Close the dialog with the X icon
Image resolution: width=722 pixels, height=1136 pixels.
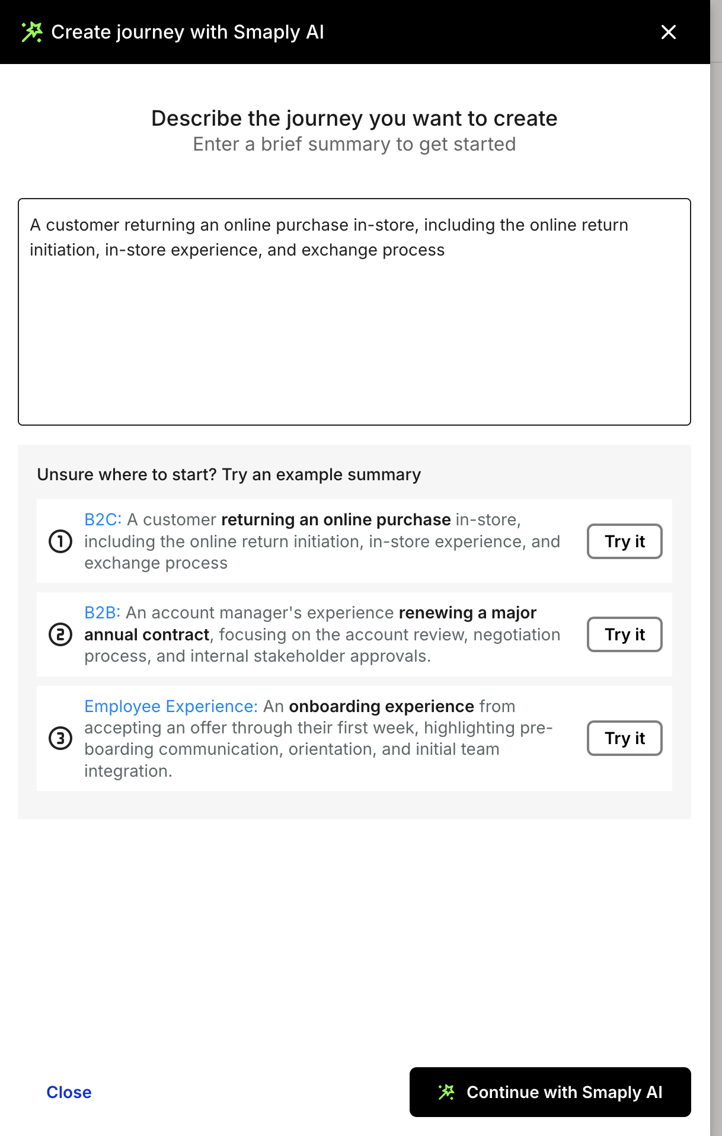[668, 32]
